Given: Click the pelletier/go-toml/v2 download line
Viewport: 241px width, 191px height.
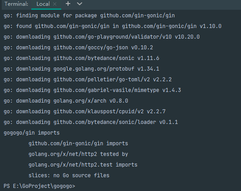Looking at the screenshot, I should click(88, 80).
